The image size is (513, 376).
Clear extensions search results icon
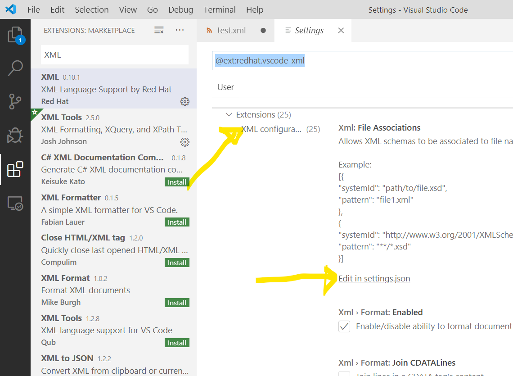coord(159,30)
